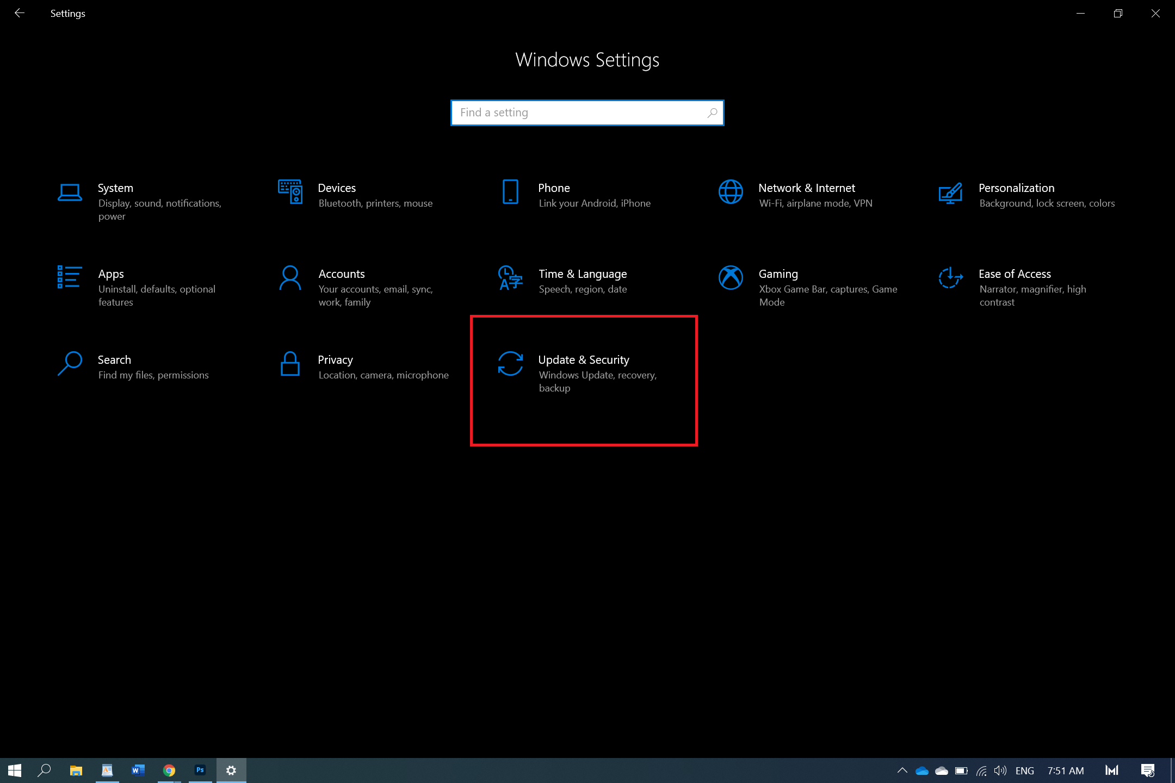The height and width of the screenshot is (783, 1175).
Task: Open the gray cloud tray icon
Action: [x=942, y=770]
